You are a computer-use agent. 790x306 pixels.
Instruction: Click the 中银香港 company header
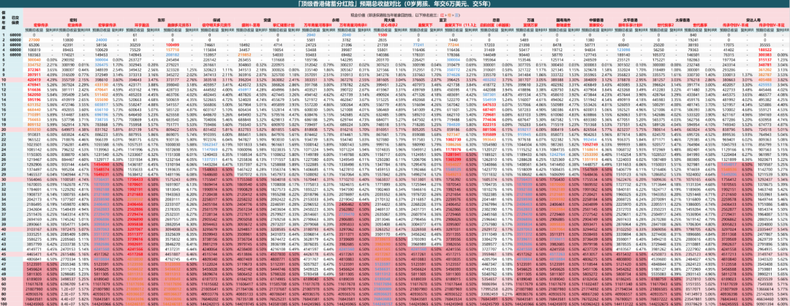(x=596, y=20)
